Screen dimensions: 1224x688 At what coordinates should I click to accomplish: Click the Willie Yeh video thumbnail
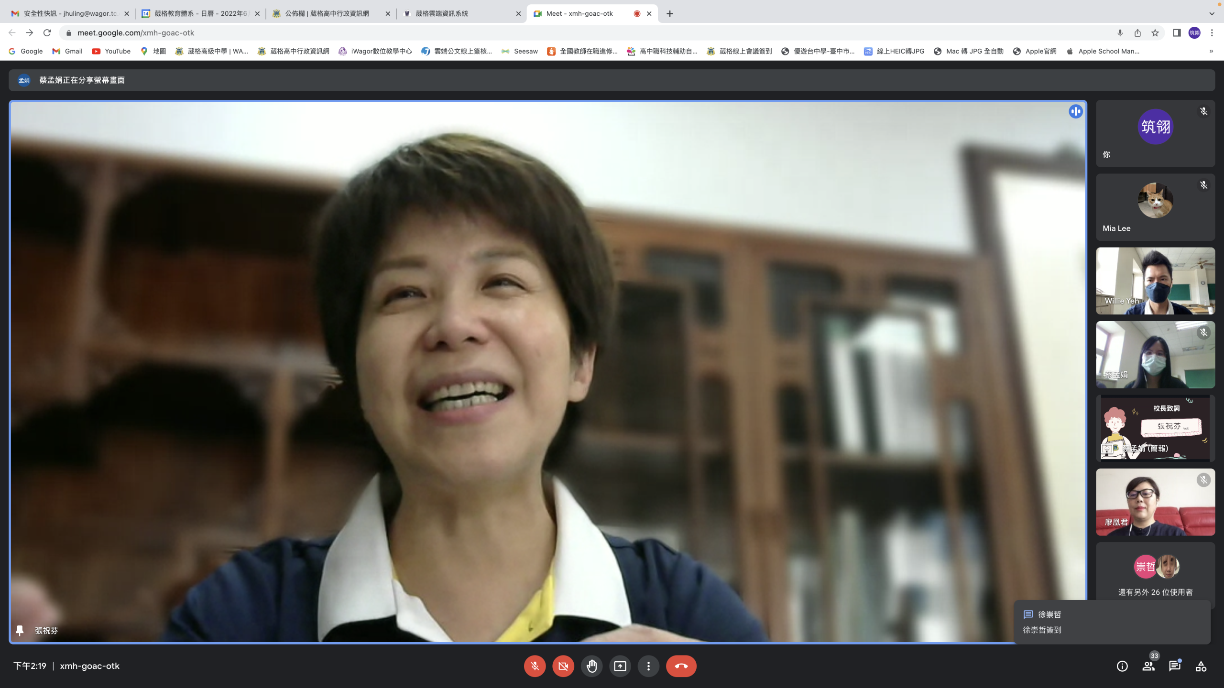(x=1155, y=281)
